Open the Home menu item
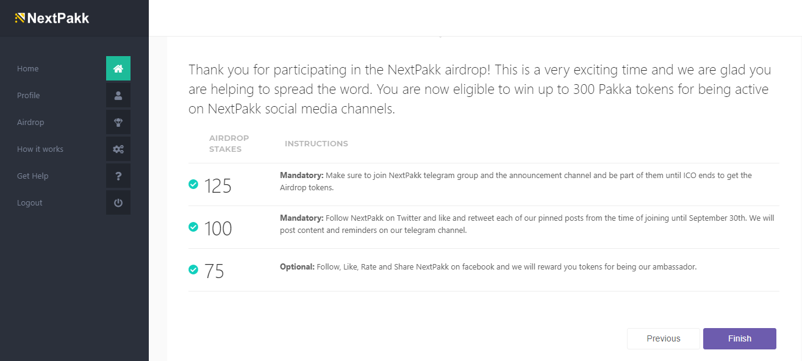The width and height of the screenshot is (802, 361). (x=28, y=69)
